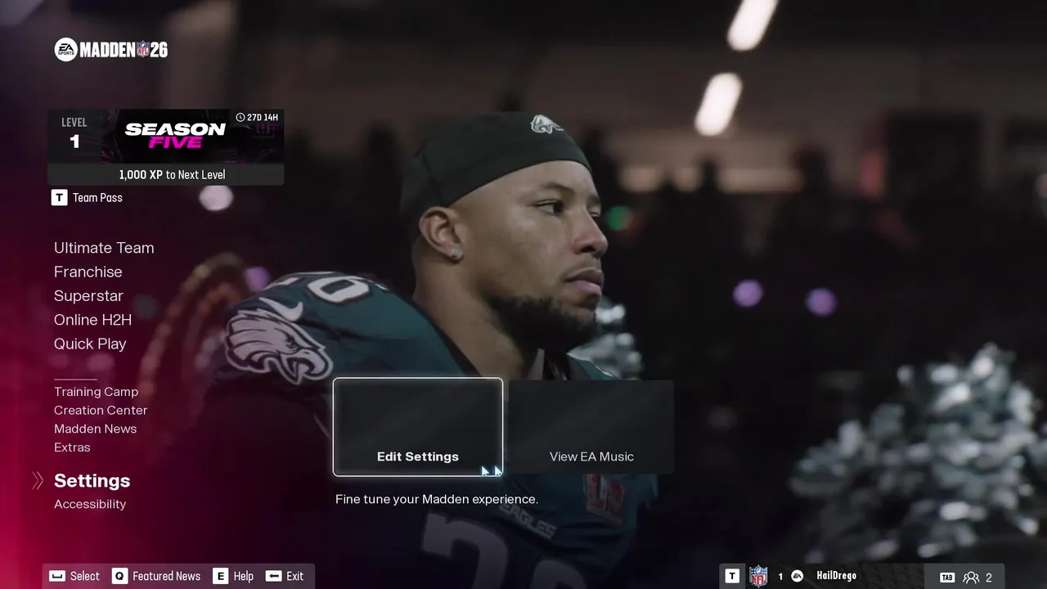Click the LEVEL 1 indicator
Viewport: 1047px width, 589px height.
point(74,134)
